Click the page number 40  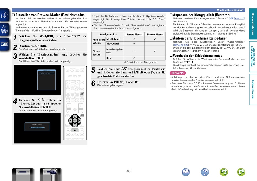[128, 171]
